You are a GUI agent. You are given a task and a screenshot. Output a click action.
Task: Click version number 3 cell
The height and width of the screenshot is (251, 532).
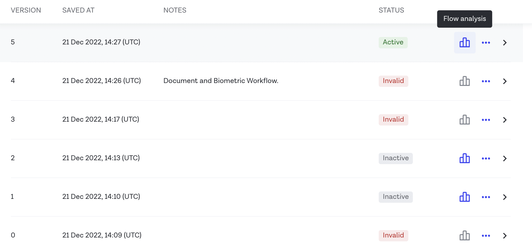pos(13,119)
